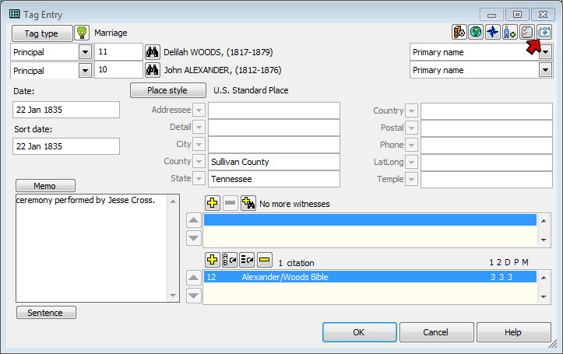Screen dimensions: 563x354
Task: Remove citation using the minus icon
Action: (x=265, y=260)
